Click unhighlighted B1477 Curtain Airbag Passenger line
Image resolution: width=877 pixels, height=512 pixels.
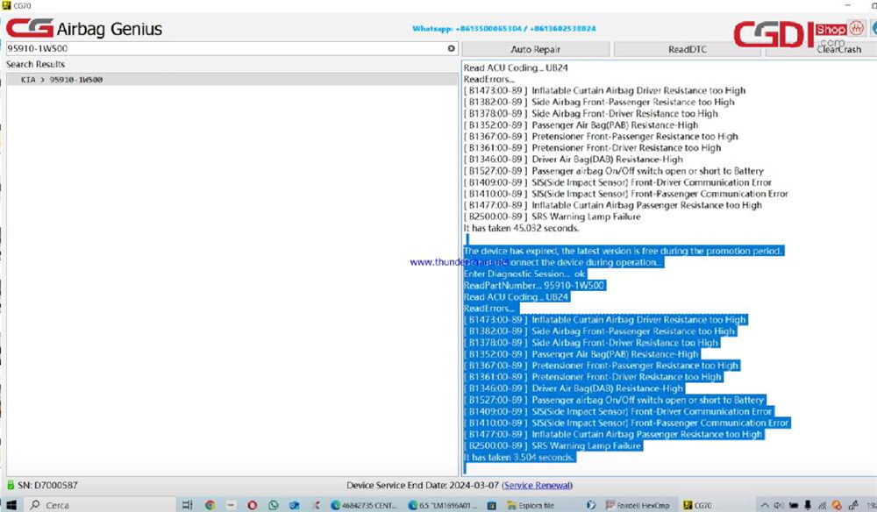click(x=613, y=205)
